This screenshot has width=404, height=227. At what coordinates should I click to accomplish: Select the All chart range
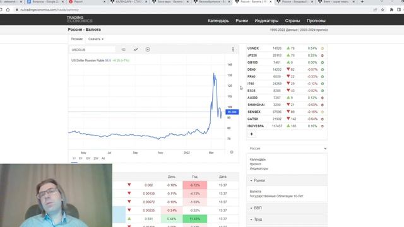103,158
